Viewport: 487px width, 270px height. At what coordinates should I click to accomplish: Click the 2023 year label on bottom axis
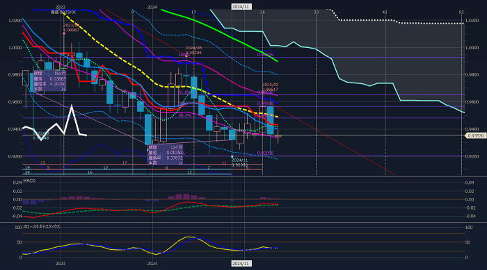61,264
